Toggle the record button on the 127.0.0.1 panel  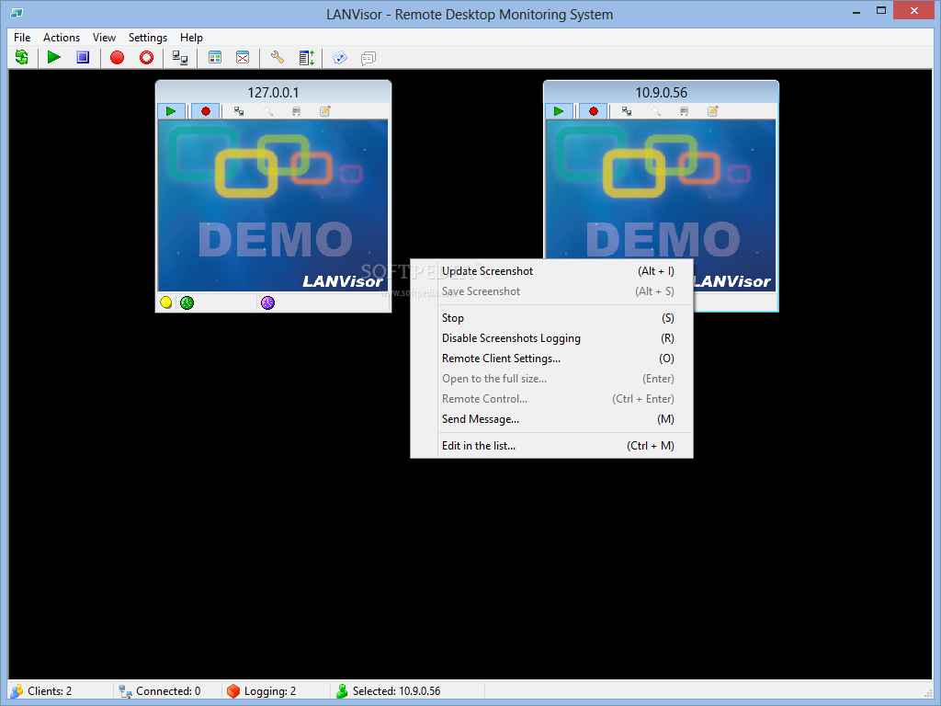click(206, 111)
